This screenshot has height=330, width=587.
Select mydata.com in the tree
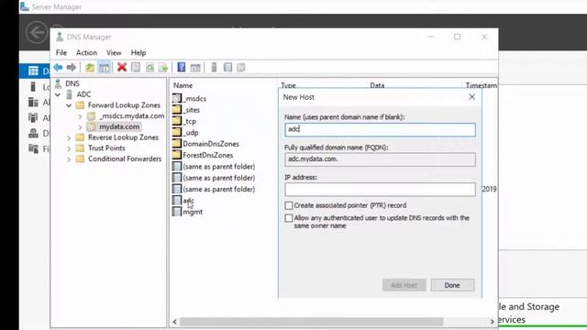[x=119, y=126]
